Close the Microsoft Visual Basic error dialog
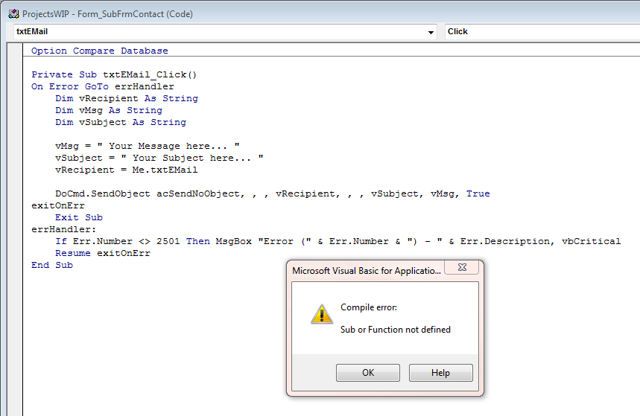 pyautogui.click(x=462, y=267)
